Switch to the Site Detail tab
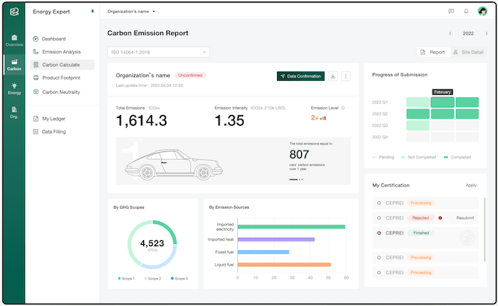The image size is (498, 306). tap(468, 52)
